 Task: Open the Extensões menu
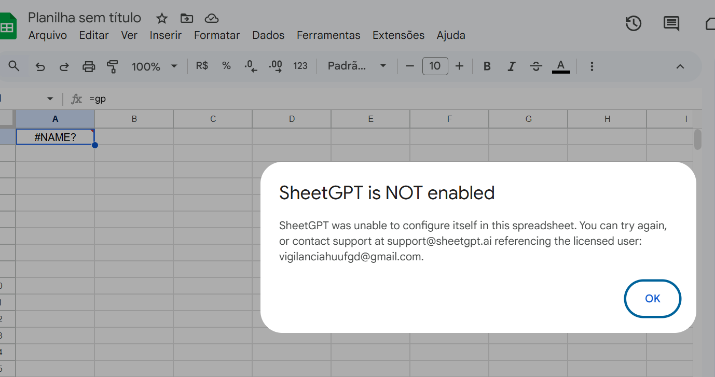click(x=398, y=35)
